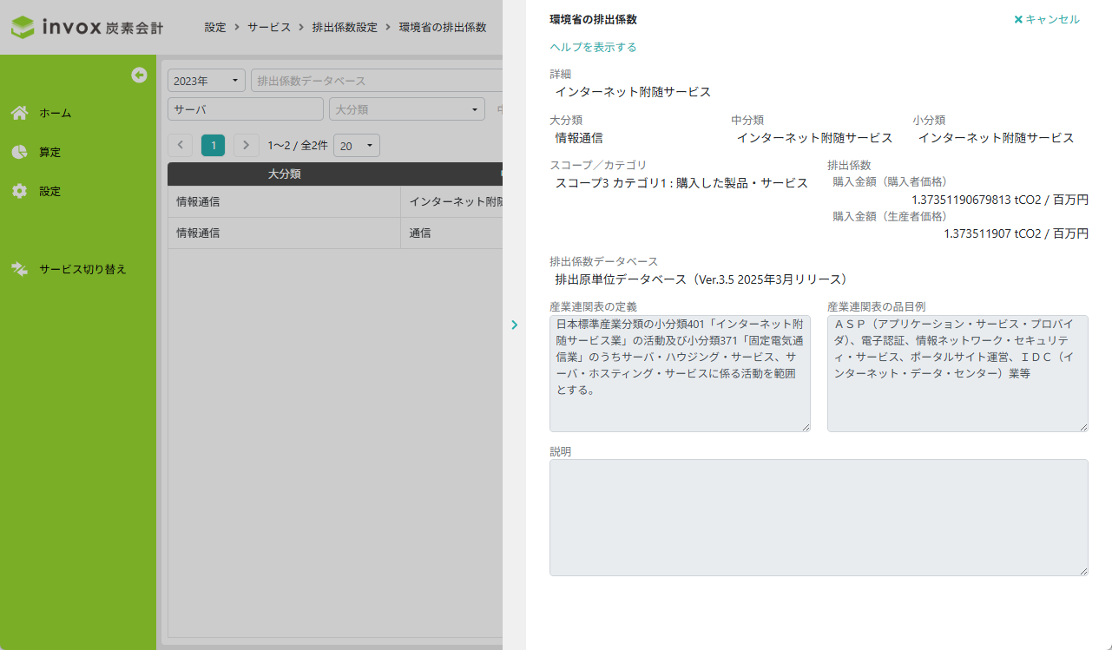Click breadcrumb 設定

click(x=215, y=27)
